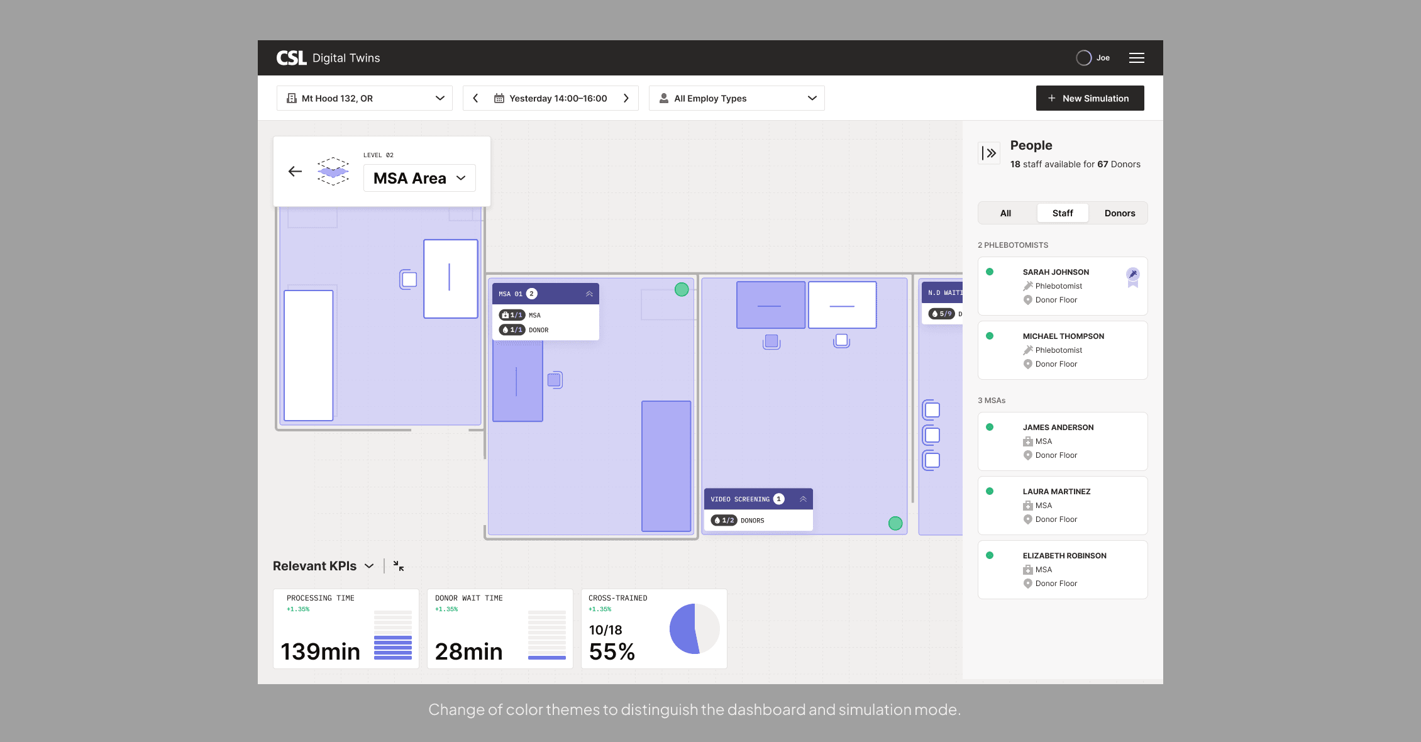Click chair below the filled purple desk
Screen dimensions: 1421x742
[771, 341]
